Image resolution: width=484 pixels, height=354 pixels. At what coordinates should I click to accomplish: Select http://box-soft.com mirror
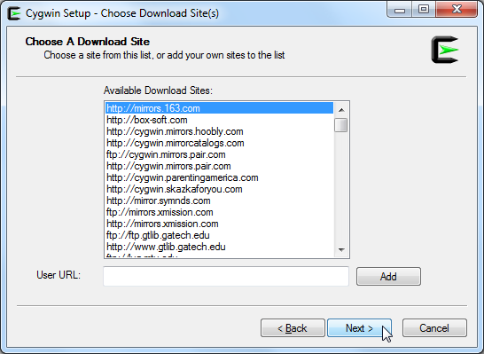coord(220,120)
